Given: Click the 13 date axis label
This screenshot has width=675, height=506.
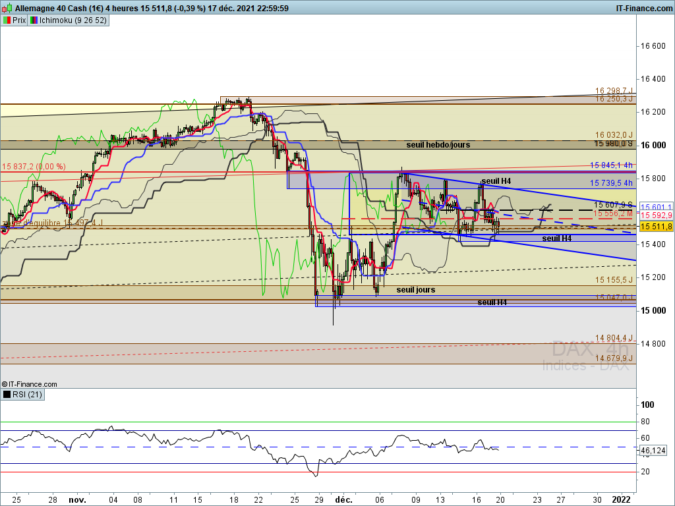Looking at the screenshot, I should (x=440, y=500).
